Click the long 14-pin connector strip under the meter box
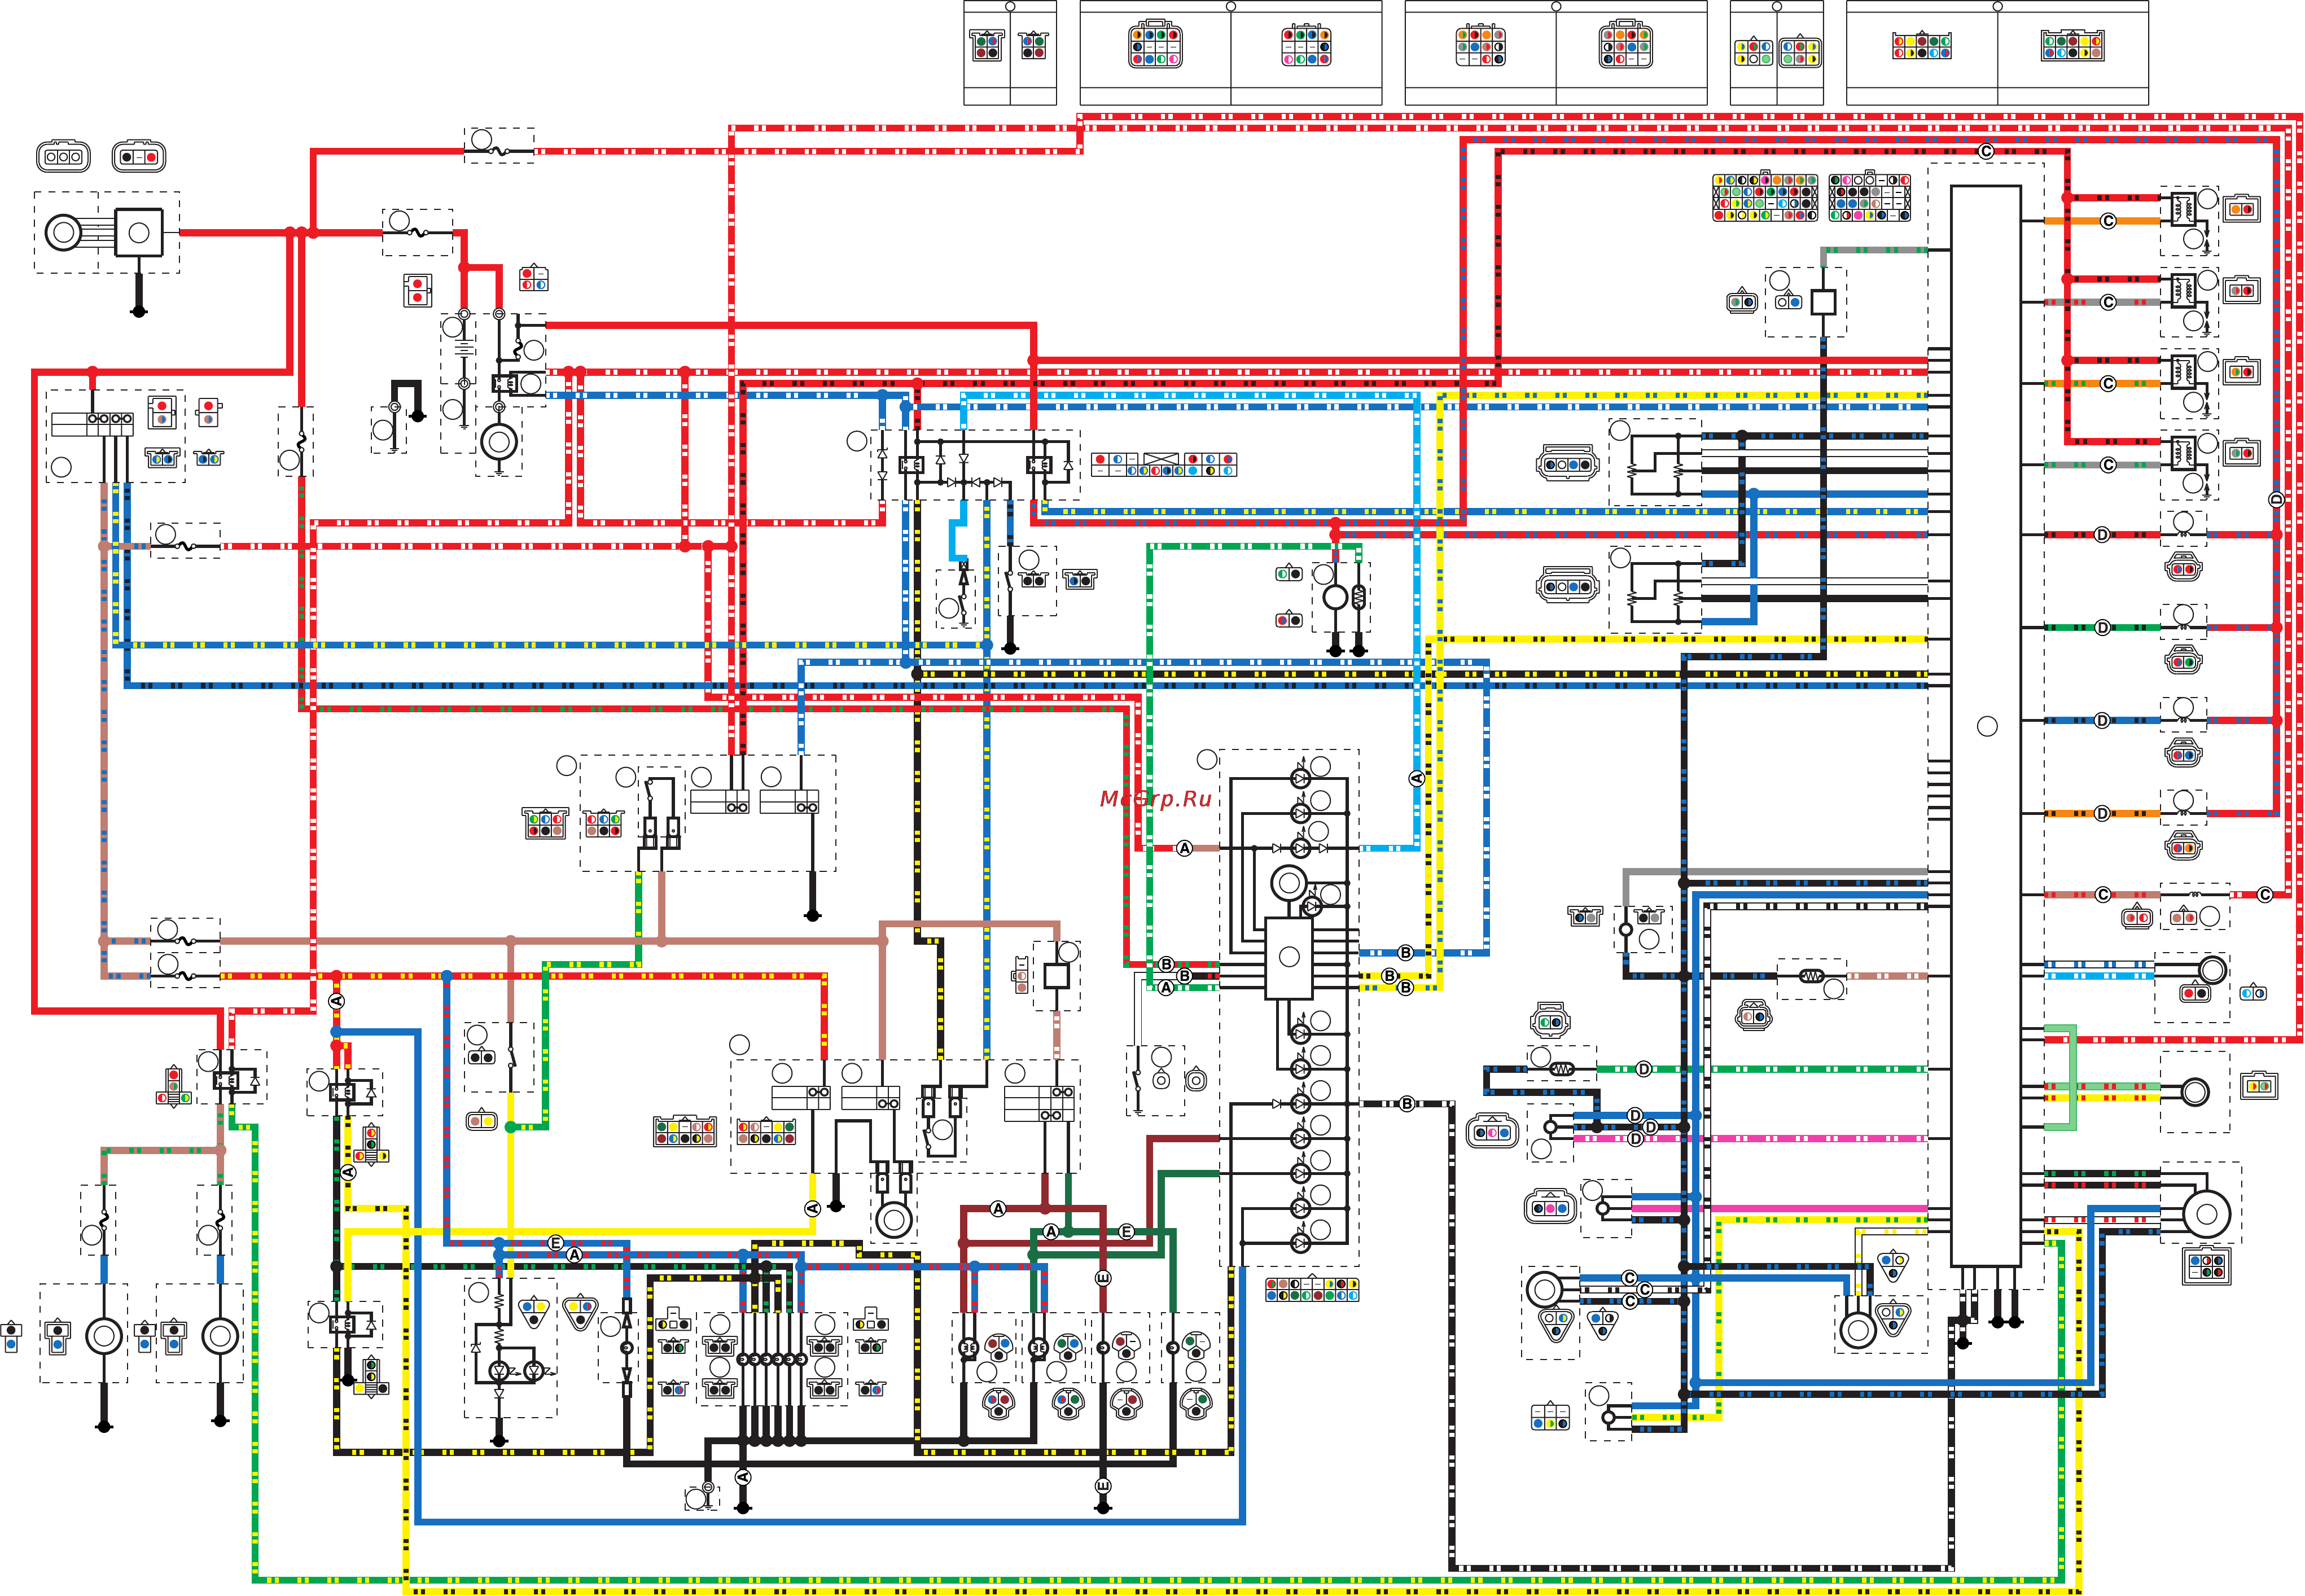 click(1312, 1289)
